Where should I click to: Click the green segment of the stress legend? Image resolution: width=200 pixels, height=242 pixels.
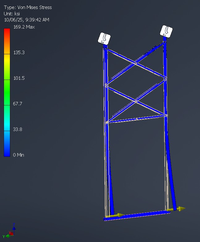7,92
